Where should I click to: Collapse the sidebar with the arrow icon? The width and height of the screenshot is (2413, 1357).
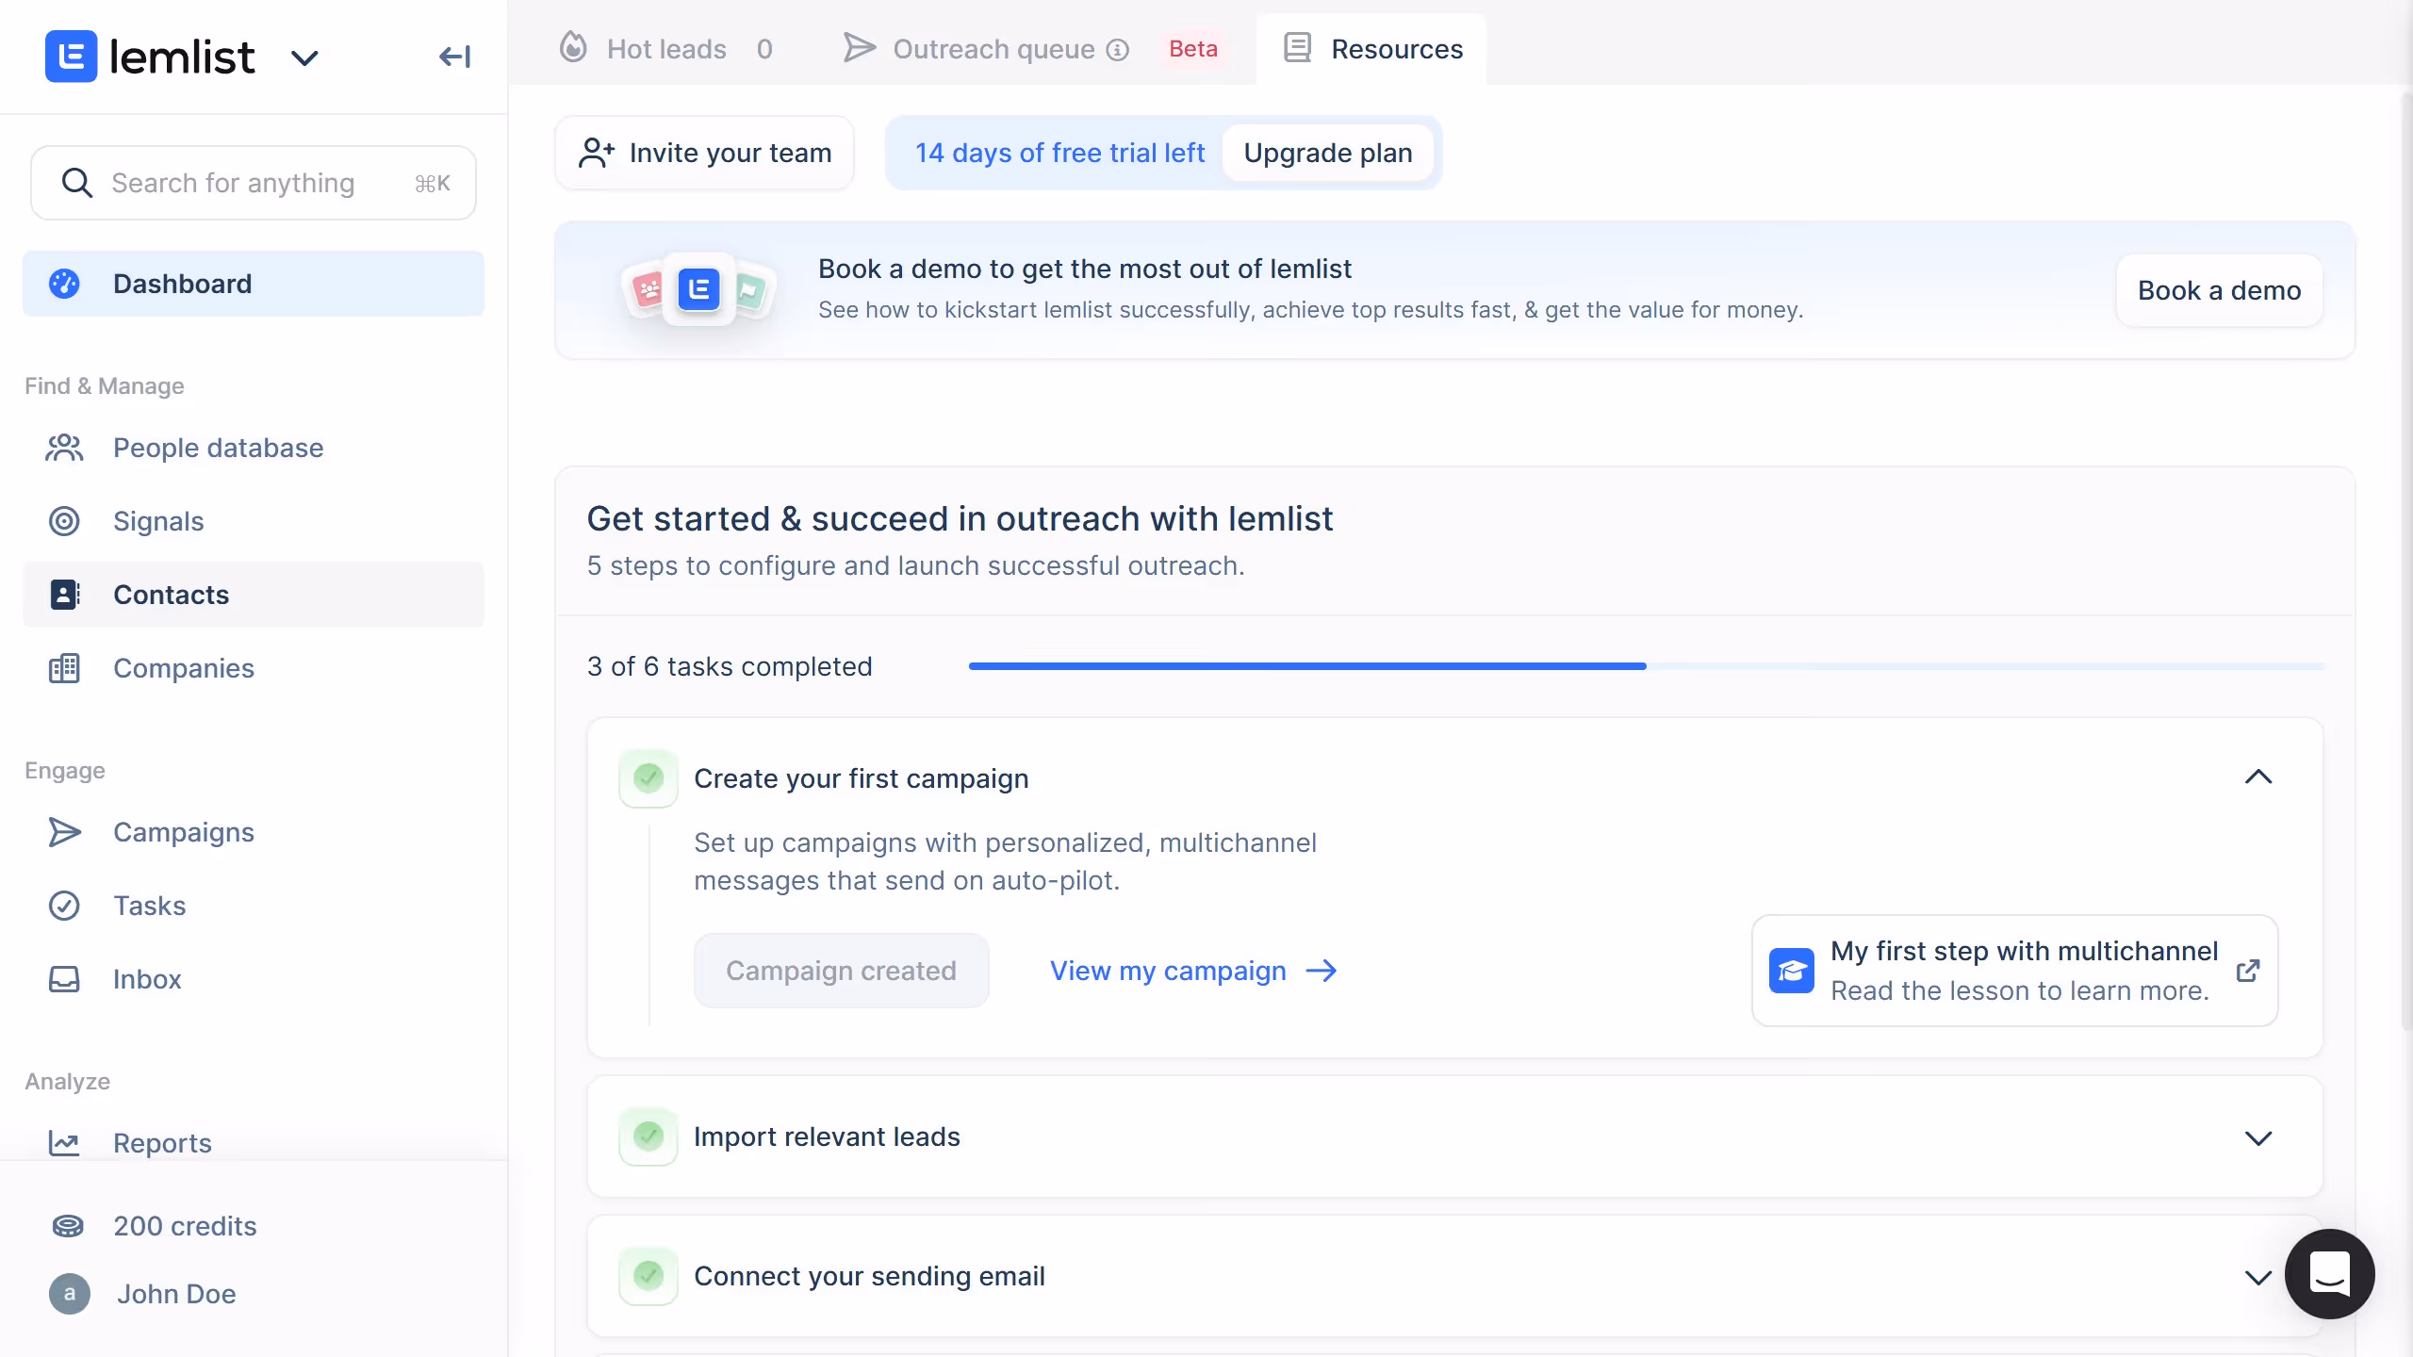click(x=454, y=57)
